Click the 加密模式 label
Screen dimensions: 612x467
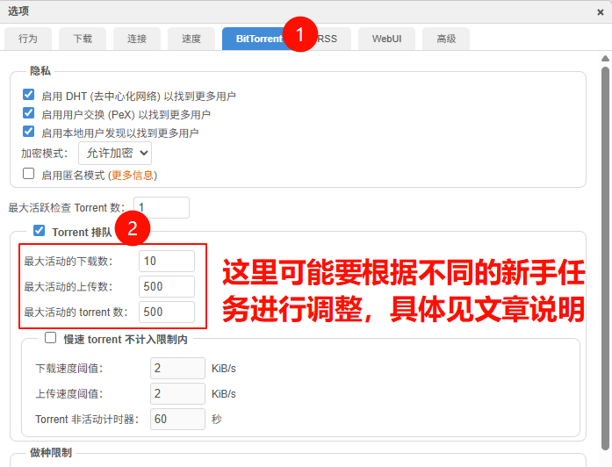coord(44,154)
